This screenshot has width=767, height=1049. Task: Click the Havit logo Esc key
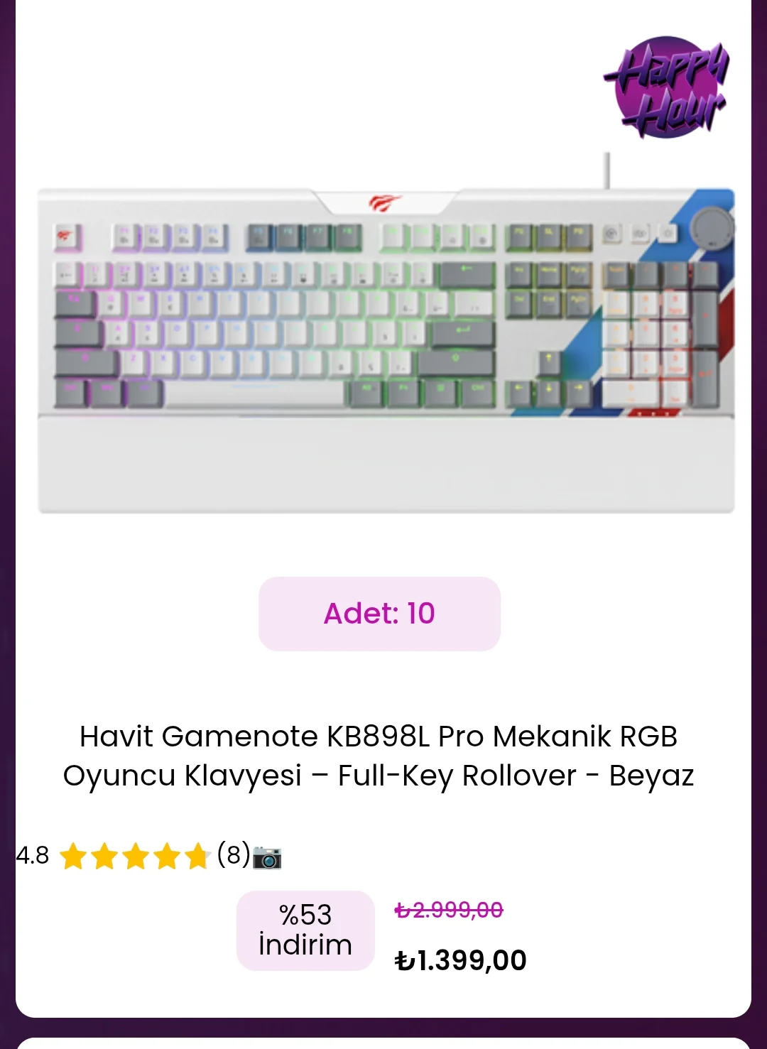(67, 237)
